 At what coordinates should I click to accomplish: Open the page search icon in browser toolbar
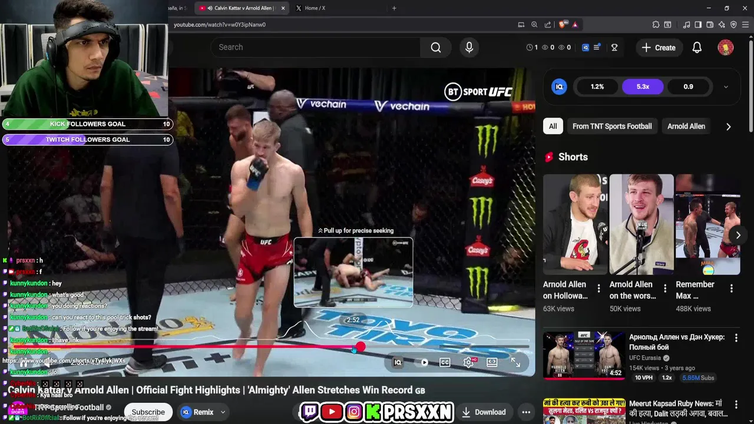coord(667,25)
